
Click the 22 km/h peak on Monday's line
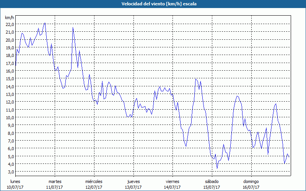click(45, 23)
